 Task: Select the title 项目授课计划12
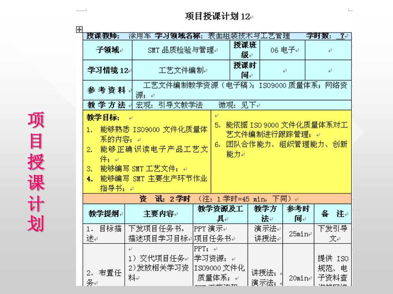(218, 16)
